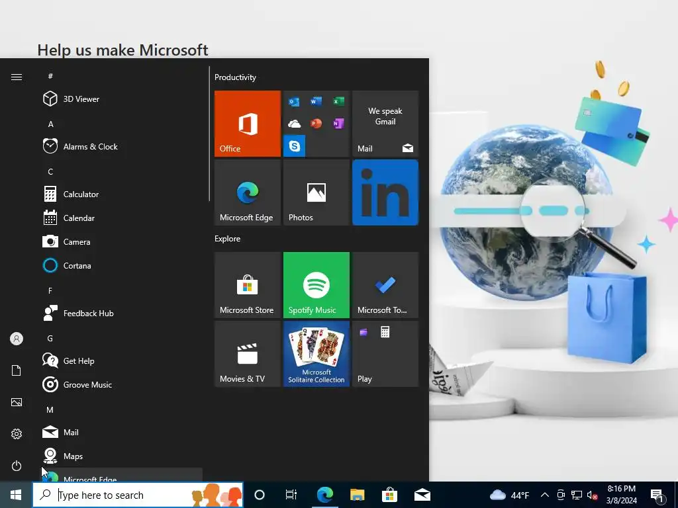
Task: Click the letter A section header
Action: (50, 124)
